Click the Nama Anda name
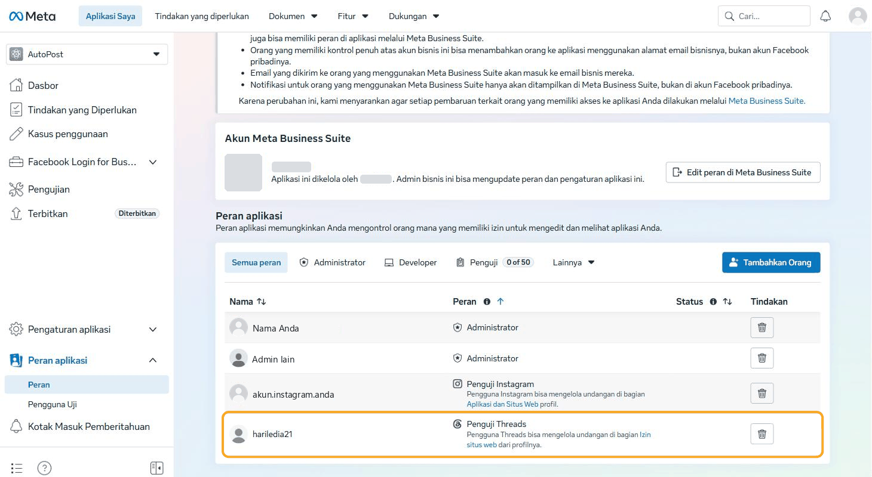Viewport: 872px width, 477px height. (x=275, y=328)
